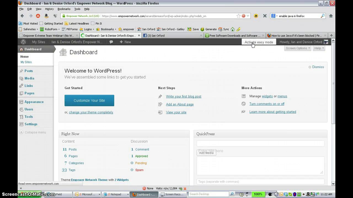Bookmark this page with the star icon
The height and width of the screenshot is (198, 353).
239,16
